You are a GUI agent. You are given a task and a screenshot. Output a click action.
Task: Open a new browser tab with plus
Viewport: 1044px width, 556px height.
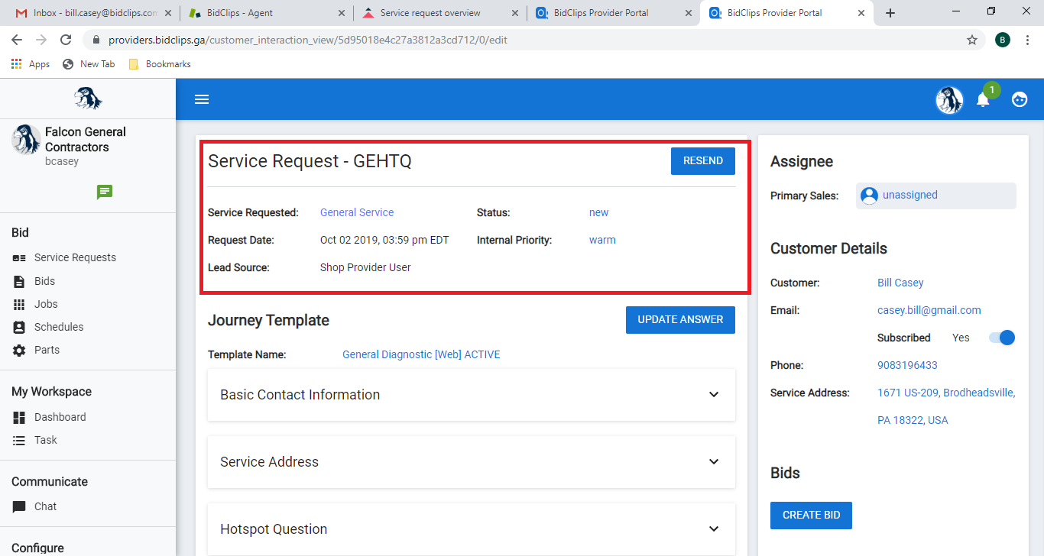coord(890,13)
